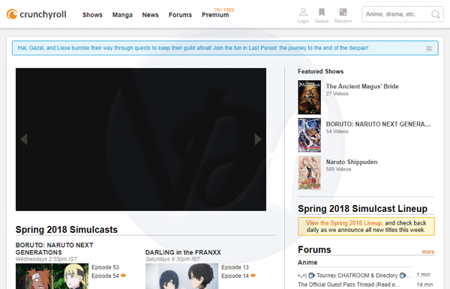This screenshot has width=450, height=289.
Task: Click the Spring 2018 Simulcast Lineup heading
Action: coord(362,209)
